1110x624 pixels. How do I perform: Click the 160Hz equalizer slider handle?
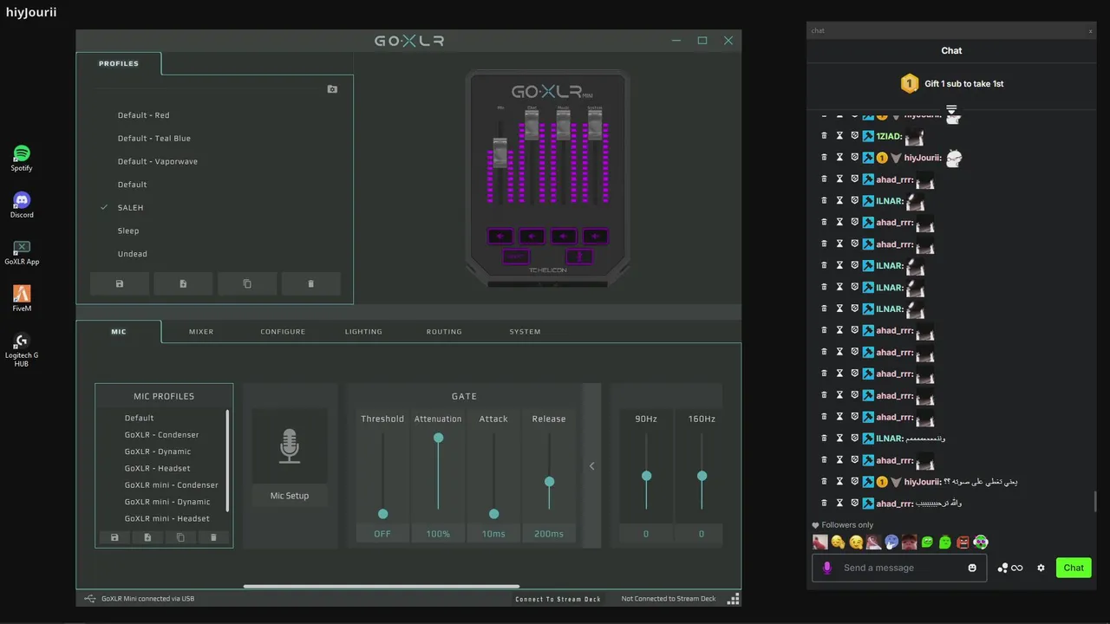pos(702,476)
